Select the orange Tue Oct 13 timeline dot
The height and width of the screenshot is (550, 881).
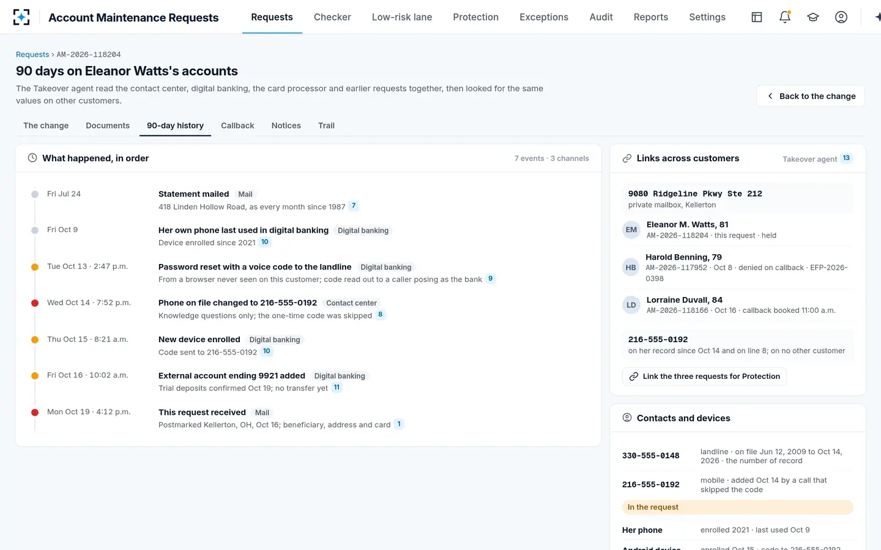tap(35, 266)
